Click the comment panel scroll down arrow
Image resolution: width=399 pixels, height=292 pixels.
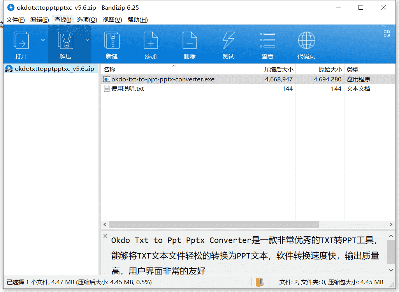click(x=391, y=270)
